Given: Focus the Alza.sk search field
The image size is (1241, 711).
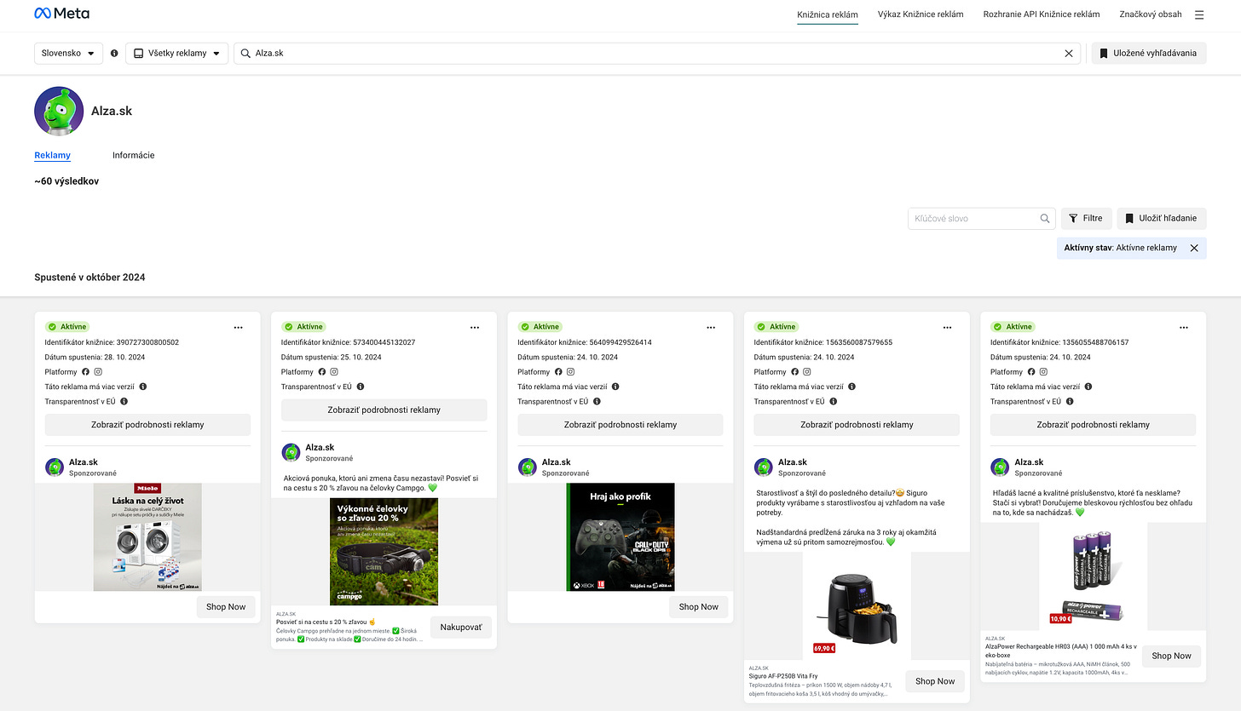Looking at the screenshot, I should point(657,53).
